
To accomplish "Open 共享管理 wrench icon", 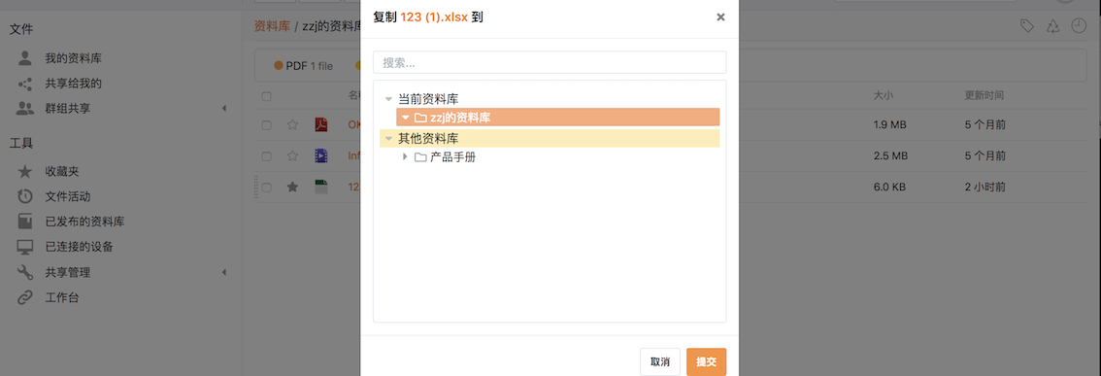I will coord(25,273).
